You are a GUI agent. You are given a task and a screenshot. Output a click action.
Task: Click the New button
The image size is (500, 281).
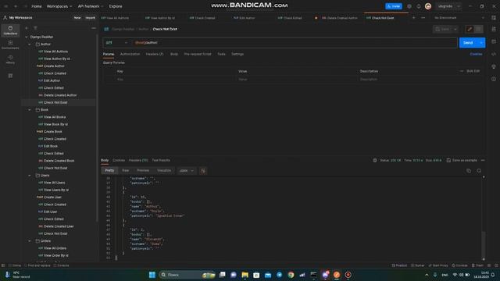[77, 18]
